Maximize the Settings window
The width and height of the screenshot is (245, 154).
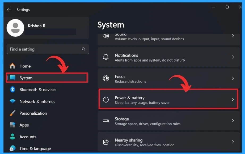[x=227, y=7]
